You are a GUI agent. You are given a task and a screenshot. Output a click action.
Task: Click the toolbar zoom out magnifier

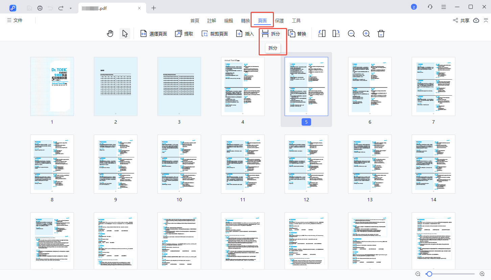click(351, 34)
